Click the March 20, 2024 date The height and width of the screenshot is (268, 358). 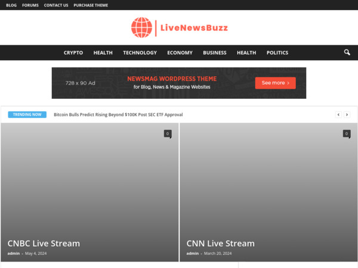(x=218, y=254)
